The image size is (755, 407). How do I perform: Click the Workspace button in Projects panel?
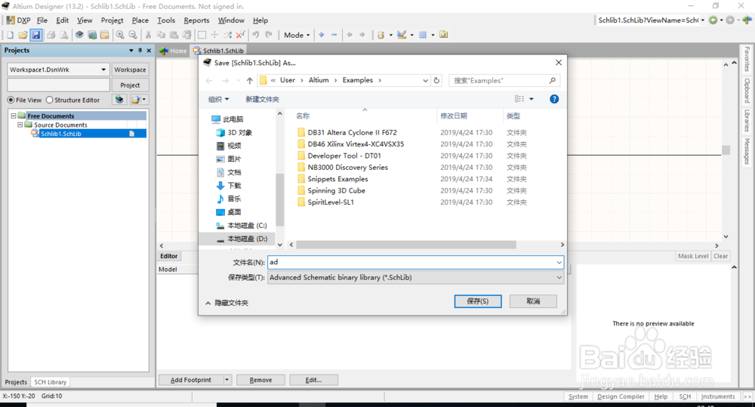tap(130, 69)
